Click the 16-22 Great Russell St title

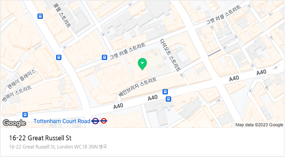[40, 138]
